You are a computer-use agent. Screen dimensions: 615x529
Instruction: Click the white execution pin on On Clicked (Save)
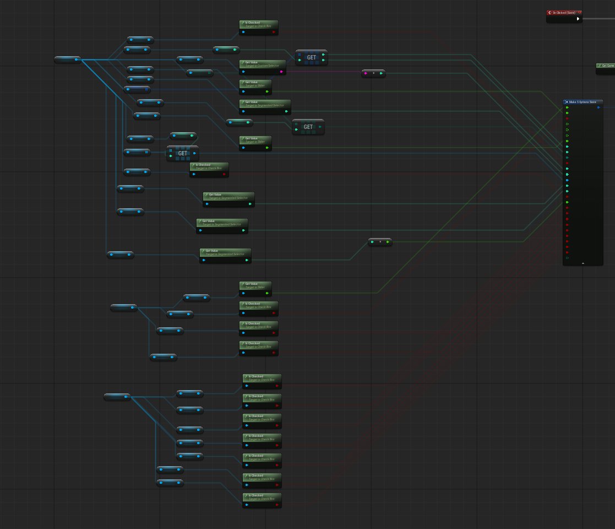pos(578,18)
